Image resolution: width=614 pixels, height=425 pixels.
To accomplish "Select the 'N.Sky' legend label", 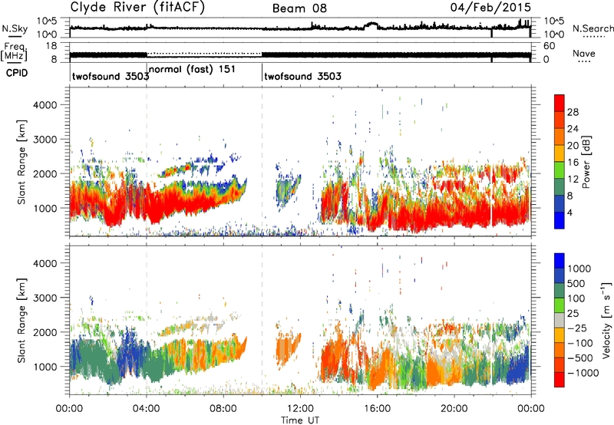I will coord(15,28).
